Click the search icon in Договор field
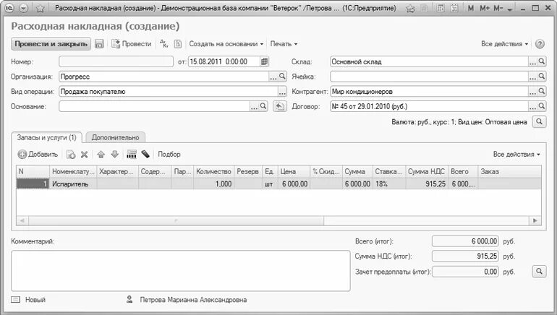 pyautogui.click(x=541, y=106)
